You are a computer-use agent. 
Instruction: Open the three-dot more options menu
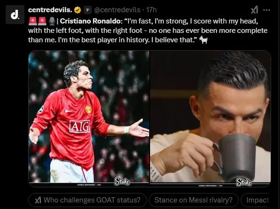point(266,10)
